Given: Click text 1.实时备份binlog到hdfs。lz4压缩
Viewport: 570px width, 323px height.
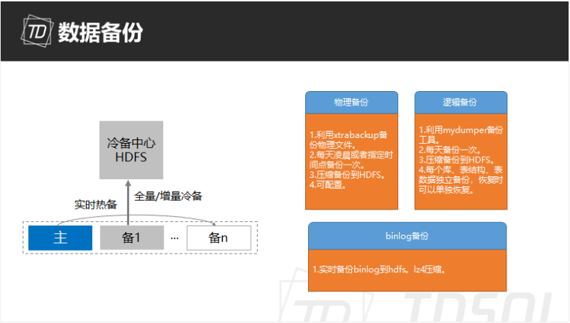Looking at the screenshot, I should pos(379,270).
